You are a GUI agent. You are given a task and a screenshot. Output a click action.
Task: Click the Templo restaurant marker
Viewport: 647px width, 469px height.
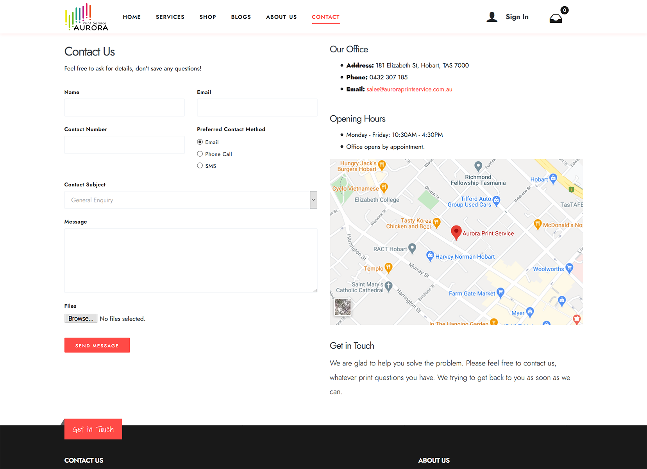(x=388, y=268)
